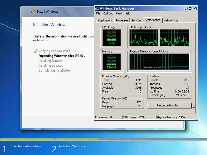
Task: Click the Install Windows logo icon
Action: (x=33, y=11)
